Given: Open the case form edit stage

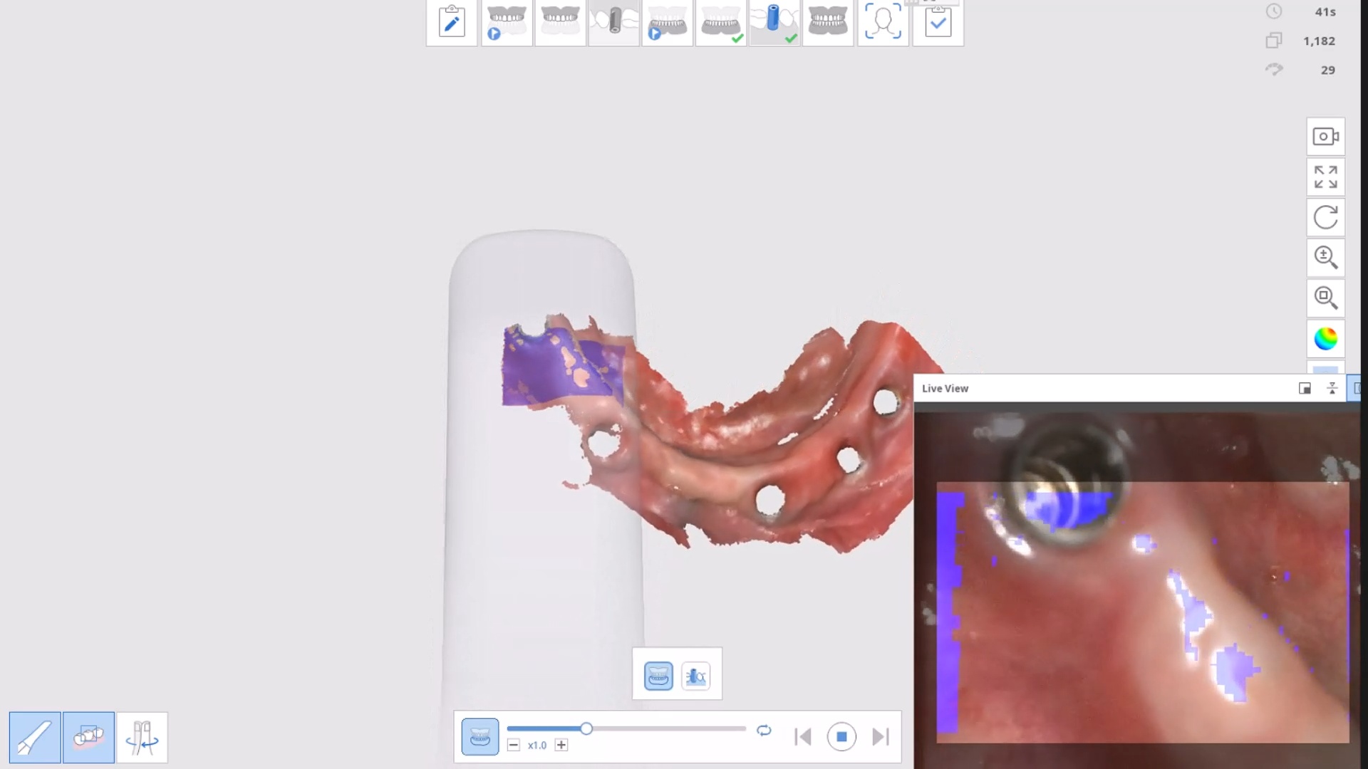Looking at the screenshot, I should pos(451,23).
